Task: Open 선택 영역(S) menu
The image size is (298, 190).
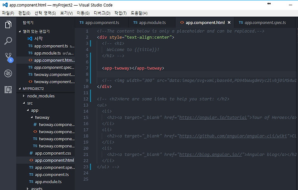Action: (45, 13)
